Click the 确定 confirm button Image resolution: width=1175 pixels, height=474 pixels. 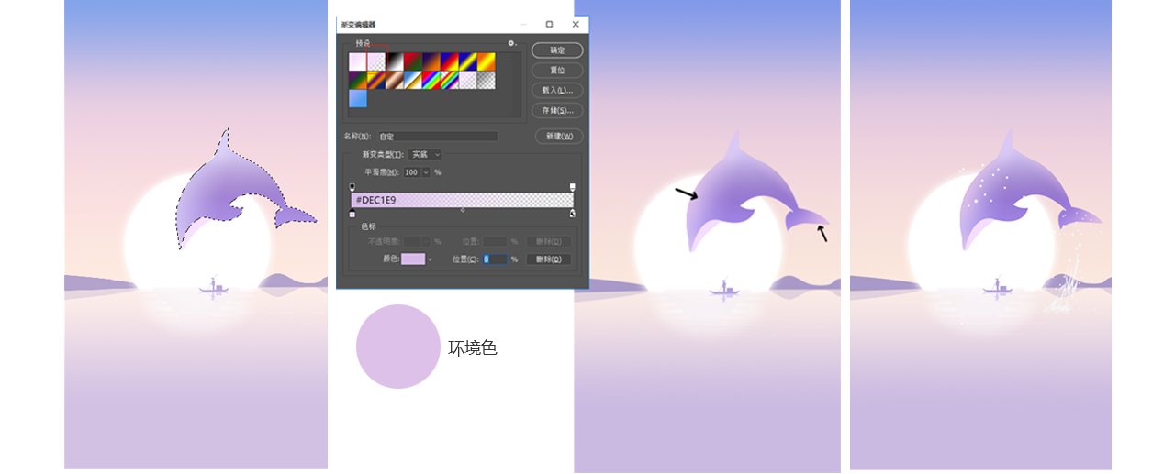click(557, 50)
